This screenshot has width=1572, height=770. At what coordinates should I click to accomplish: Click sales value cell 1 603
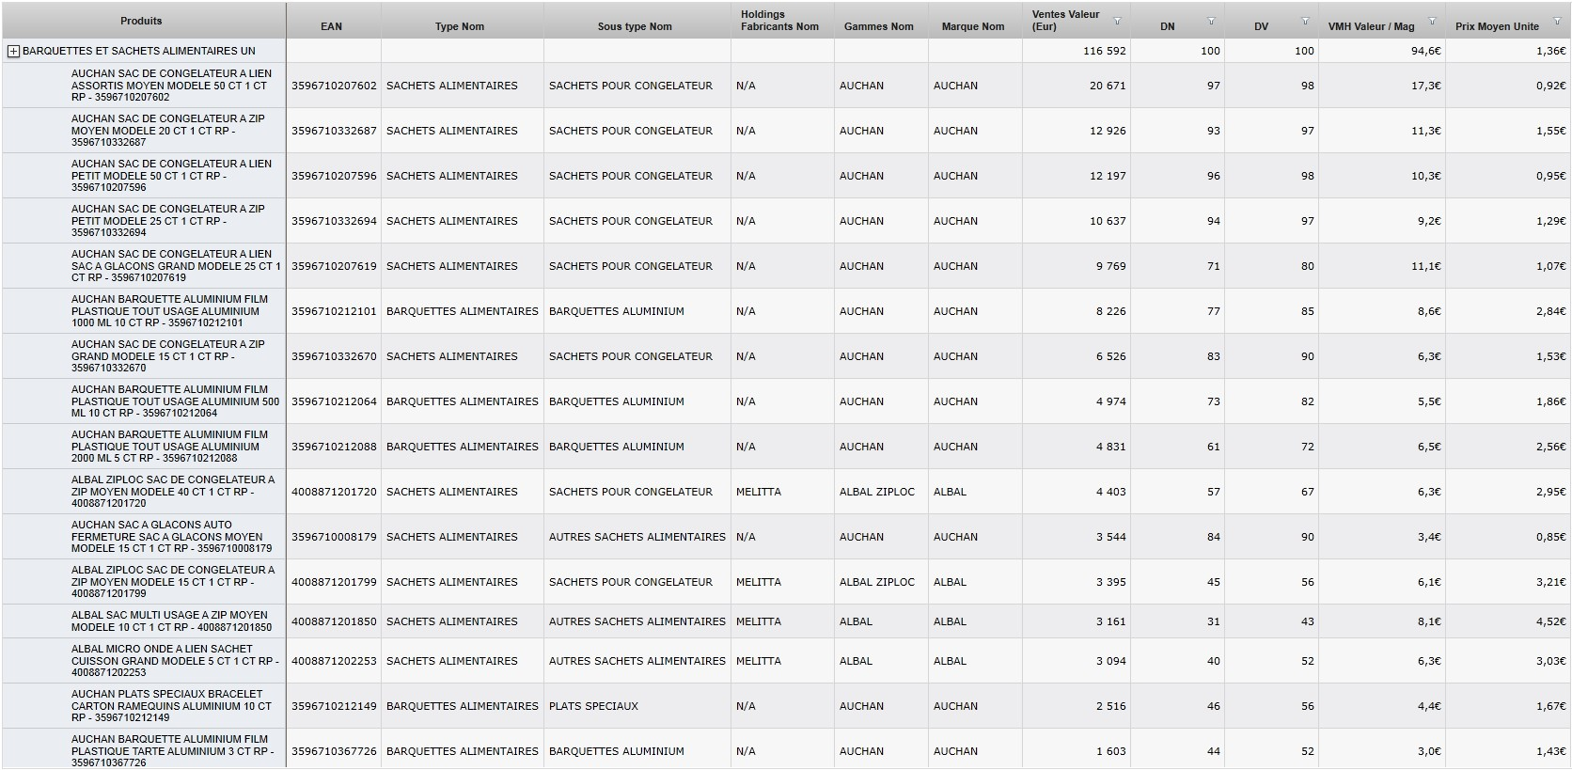tap(1110, 751)
